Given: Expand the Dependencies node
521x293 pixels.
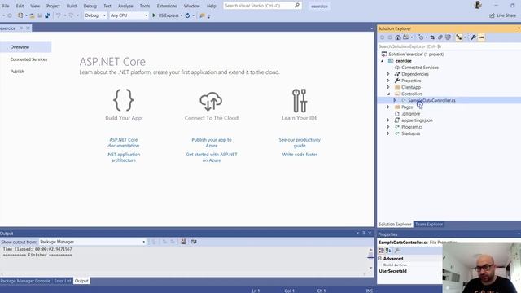Looking at the screenshot, I should [388, 74].
